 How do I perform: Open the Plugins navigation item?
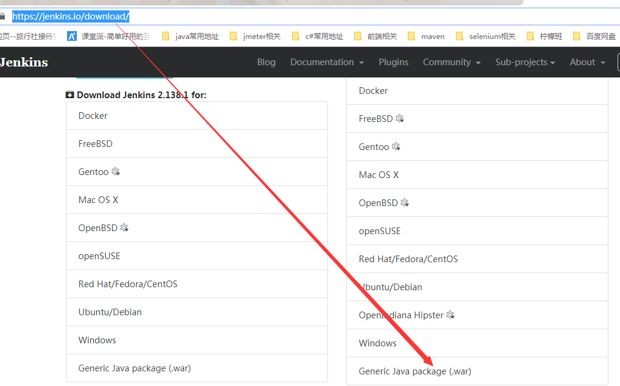point(393,62)
